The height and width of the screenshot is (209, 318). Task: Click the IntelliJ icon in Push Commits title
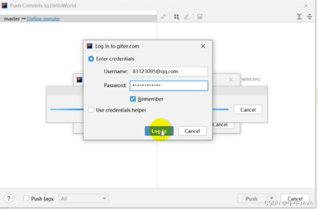[x=4, y=5]
